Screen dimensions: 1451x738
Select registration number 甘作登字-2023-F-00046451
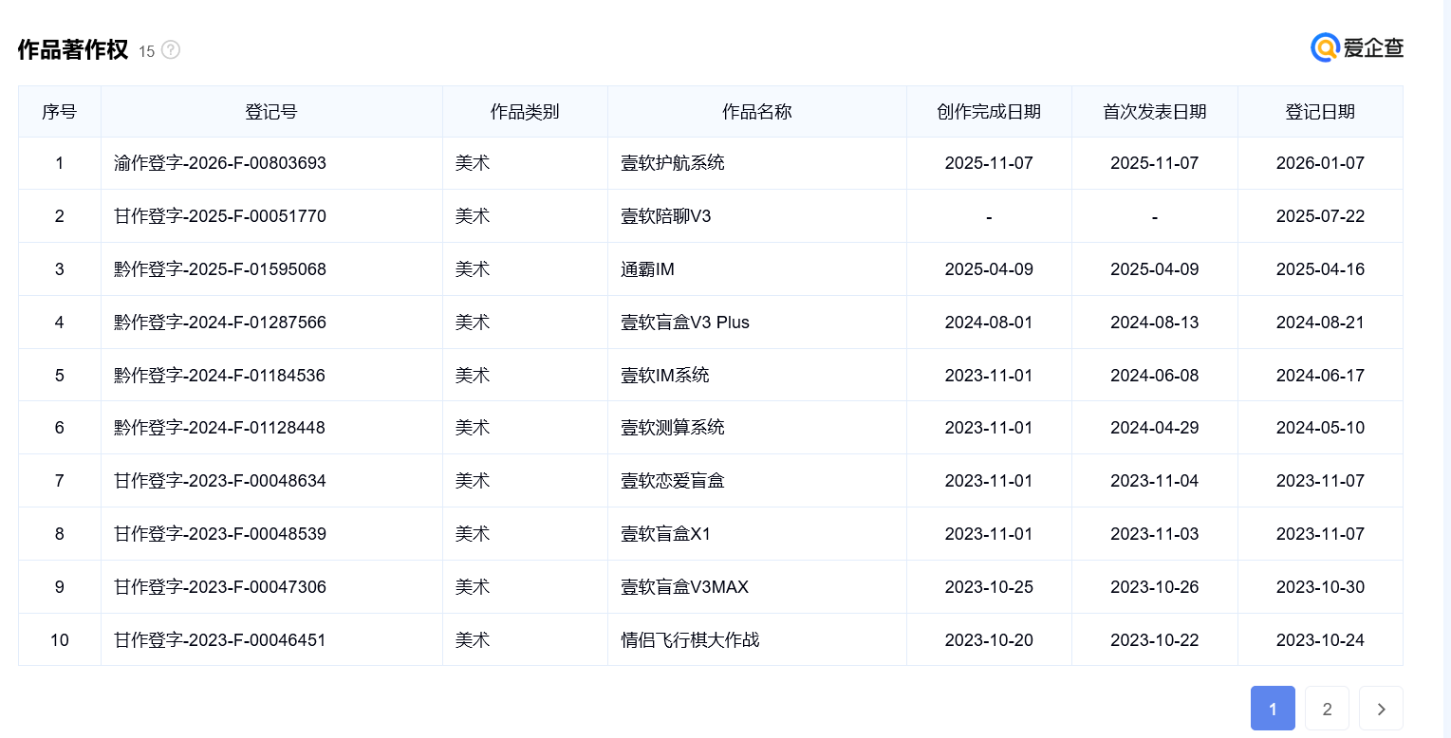point(220,640)
